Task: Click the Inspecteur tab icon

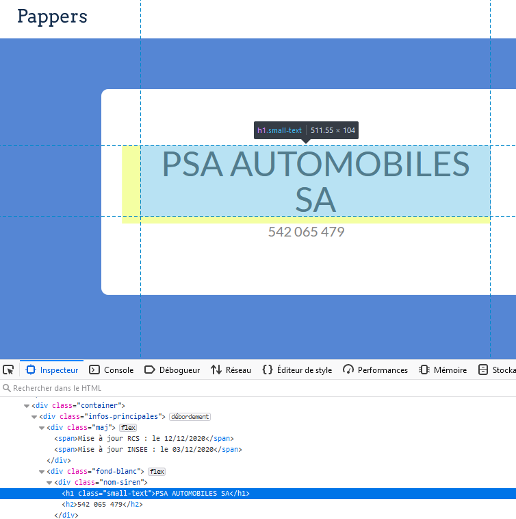Action: click(31, 370)
